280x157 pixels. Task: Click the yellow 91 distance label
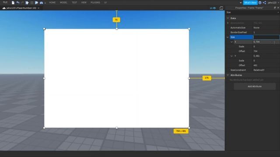click(116, 20)
